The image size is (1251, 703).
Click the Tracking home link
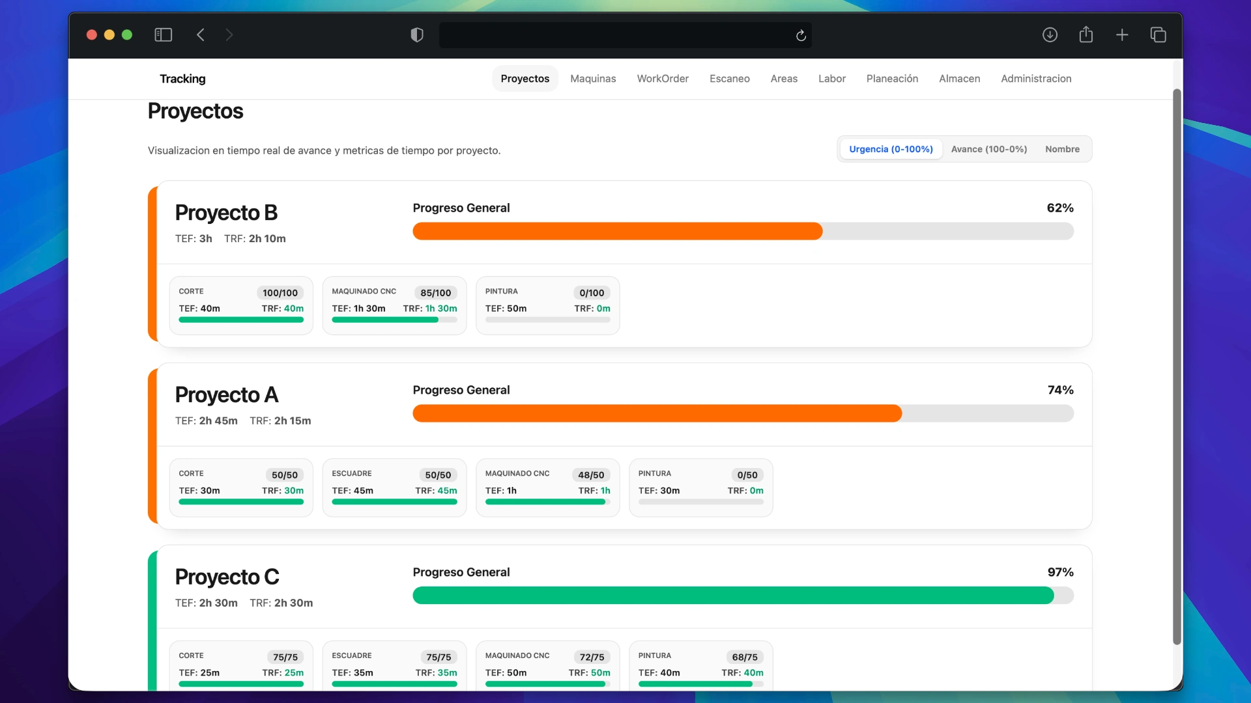click(x=182, y=78)
